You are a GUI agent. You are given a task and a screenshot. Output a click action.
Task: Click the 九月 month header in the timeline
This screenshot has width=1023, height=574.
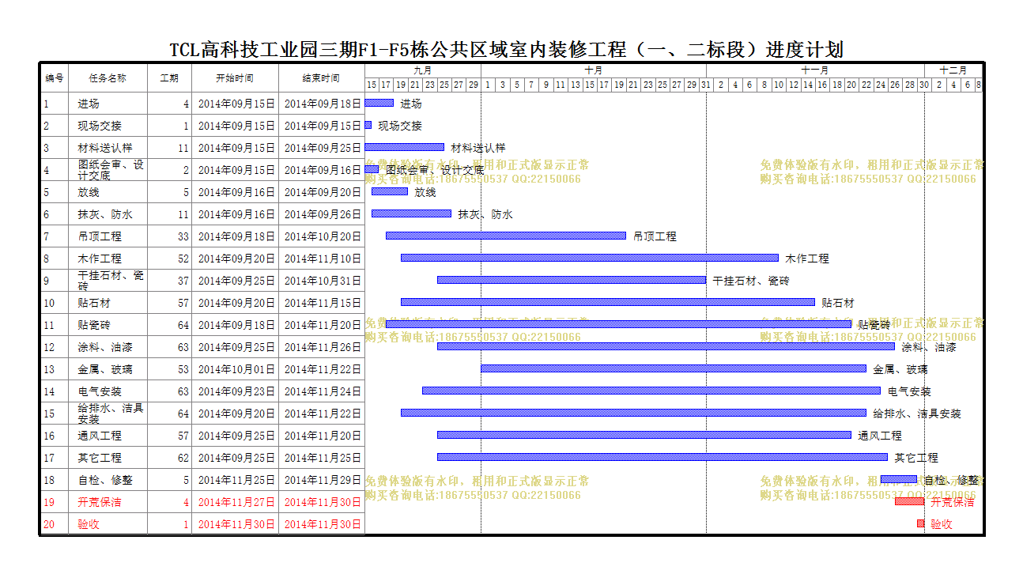coord(423,71)
